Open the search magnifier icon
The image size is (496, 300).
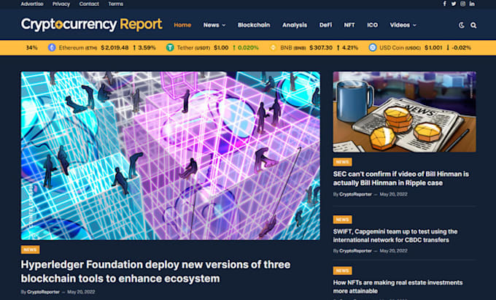pyautogui.click(x=473, y=26)
